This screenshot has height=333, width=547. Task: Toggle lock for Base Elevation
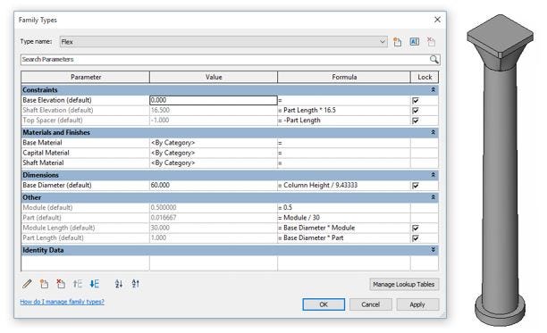click(415, 101)
